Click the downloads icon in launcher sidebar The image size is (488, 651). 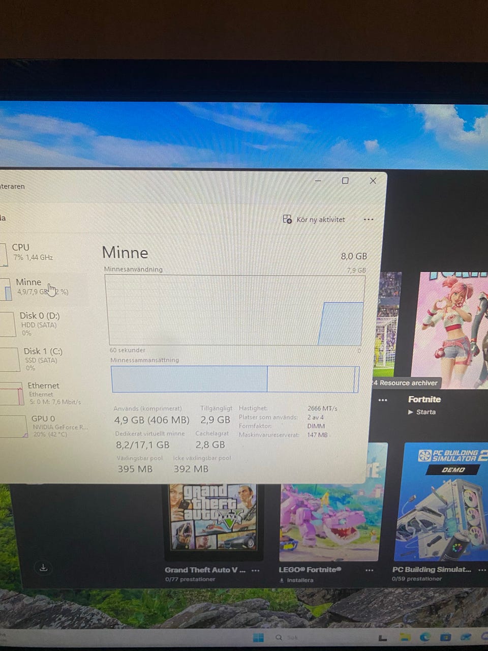(43, 568)
